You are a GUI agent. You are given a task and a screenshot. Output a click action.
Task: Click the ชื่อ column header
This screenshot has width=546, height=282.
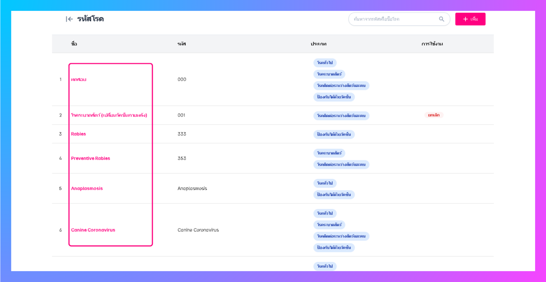pos(74,44)
